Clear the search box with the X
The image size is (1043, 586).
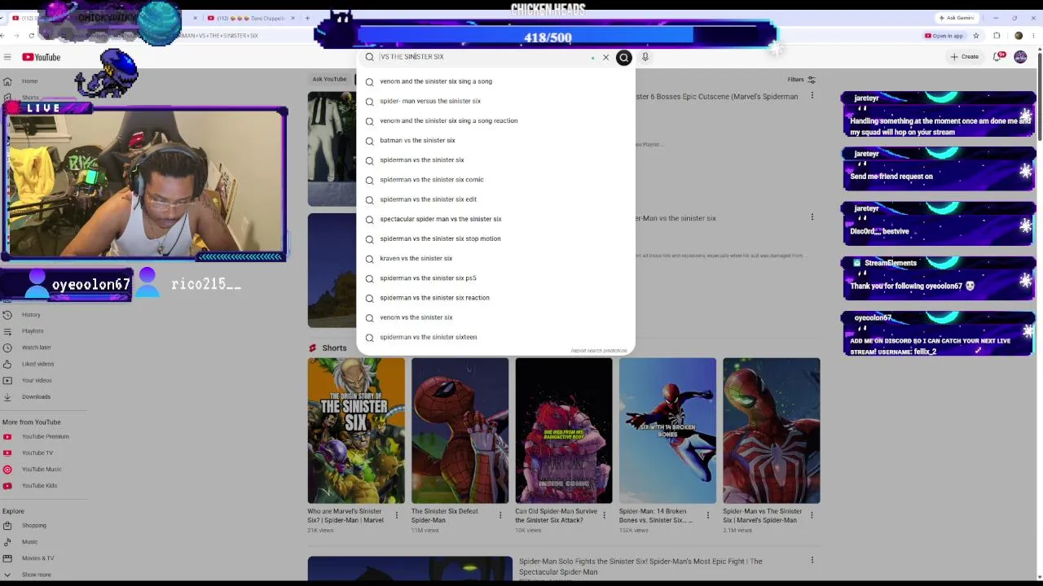tap(605, 57)
